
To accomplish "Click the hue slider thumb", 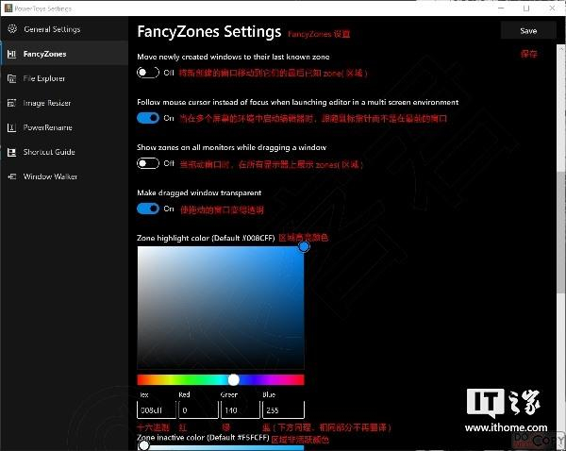I will [234, 379].
